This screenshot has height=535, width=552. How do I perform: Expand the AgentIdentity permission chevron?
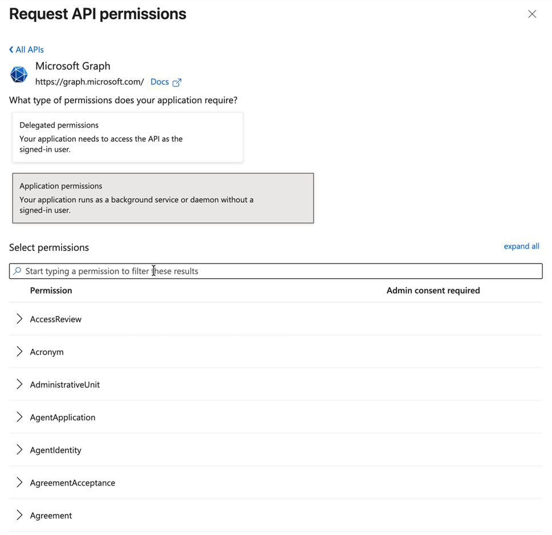(x=19, y=450)
